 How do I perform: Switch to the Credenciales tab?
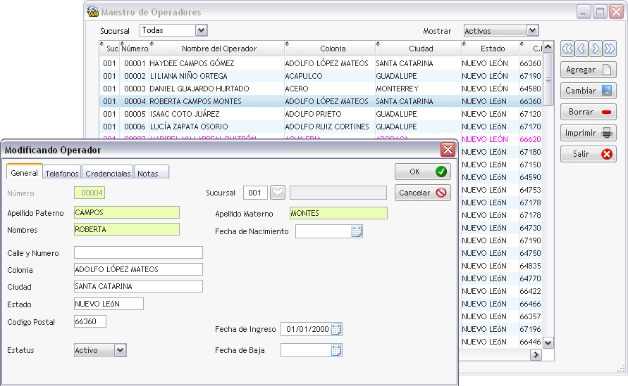108,173
